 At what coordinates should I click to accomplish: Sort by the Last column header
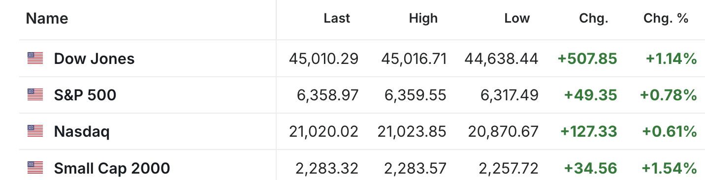(x=337, y=19)
